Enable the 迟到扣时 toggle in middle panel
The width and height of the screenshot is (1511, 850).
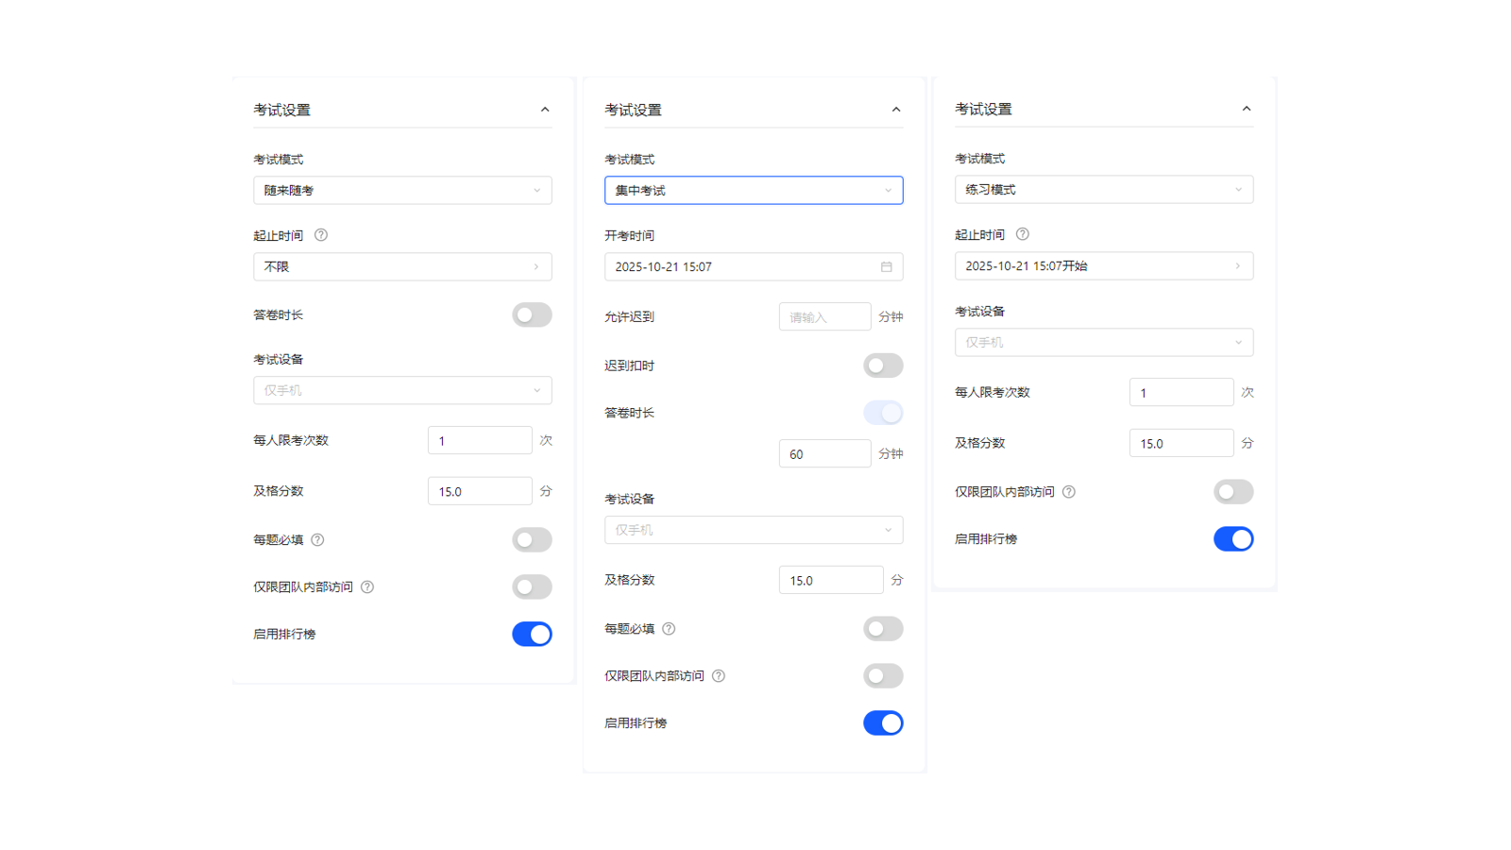tap(883, 365)
